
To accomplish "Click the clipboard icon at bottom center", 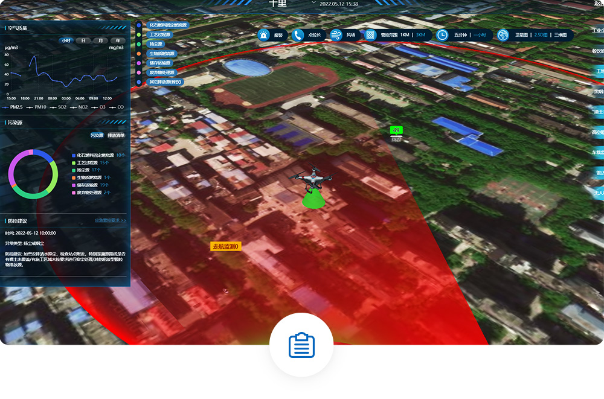I will (x=301, y=345).
